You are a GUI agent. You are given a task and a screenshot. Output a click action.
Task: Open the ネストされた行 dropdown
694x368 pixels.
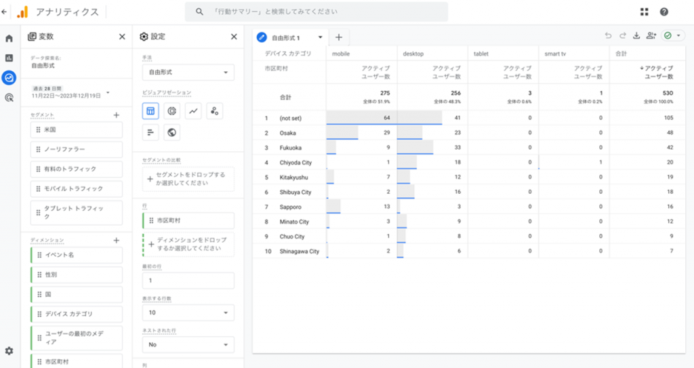click(x=188, y=344)
